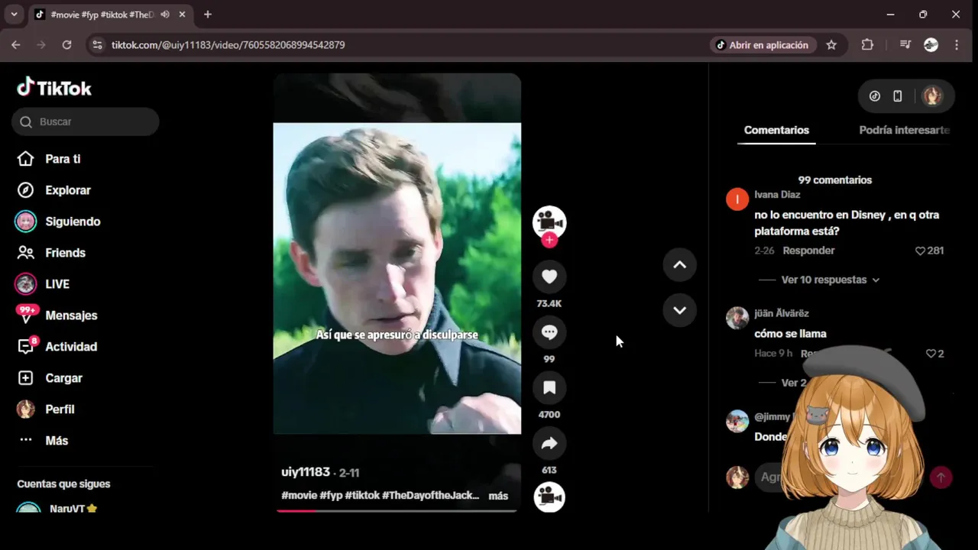
Task: Open Ivana Diaz's profile name
Action: coord(777,195)
